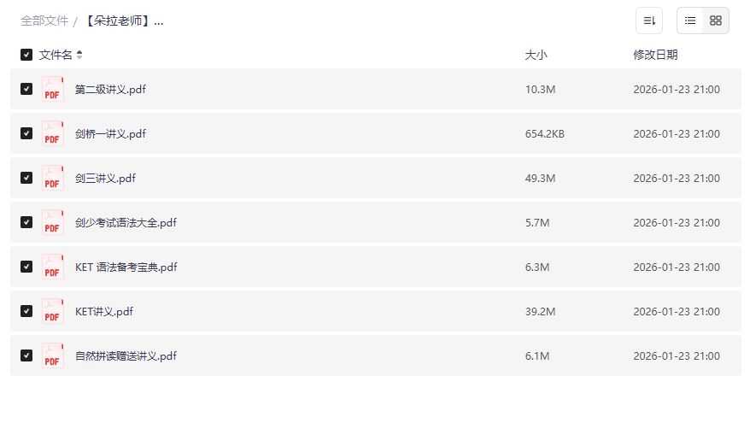Switch to list view mode

[690, 21]
